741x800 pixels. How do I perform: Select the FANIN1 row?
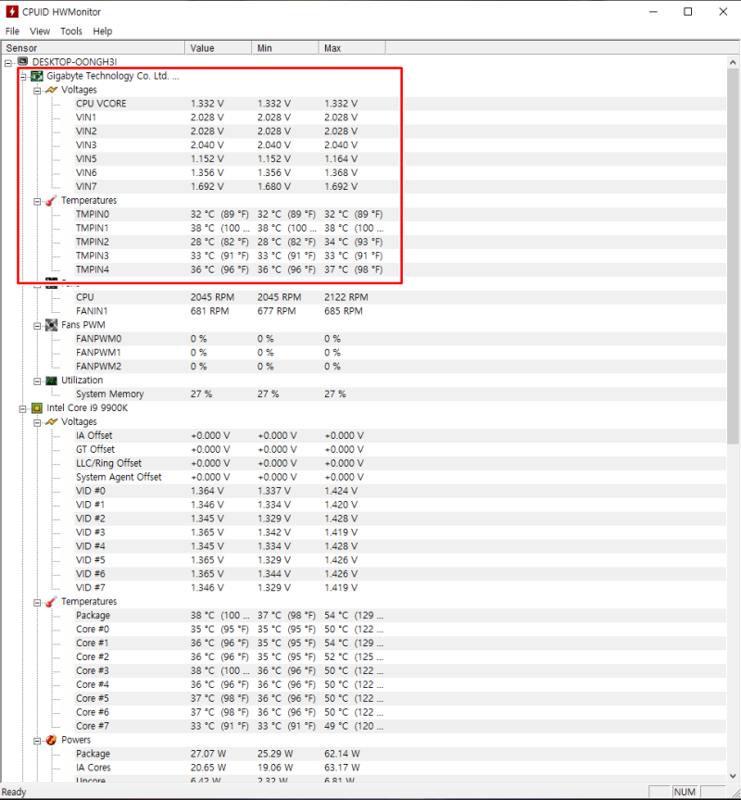[399, 311]
